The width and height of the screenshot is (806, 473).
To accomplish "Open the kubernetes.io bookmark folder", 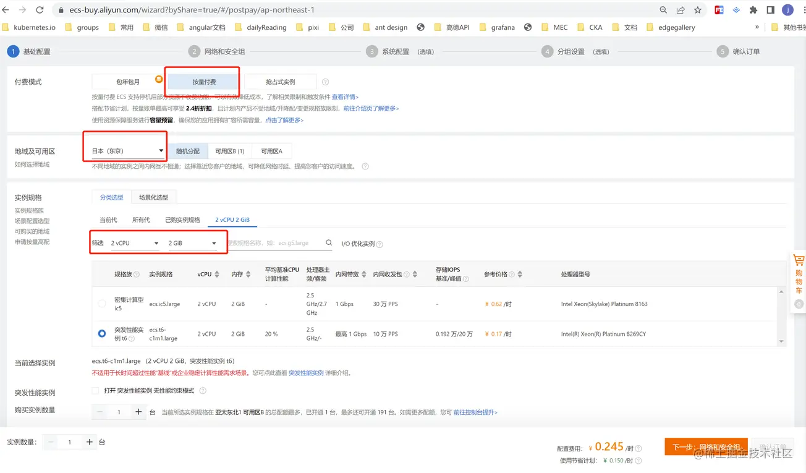I will (29, 27).
